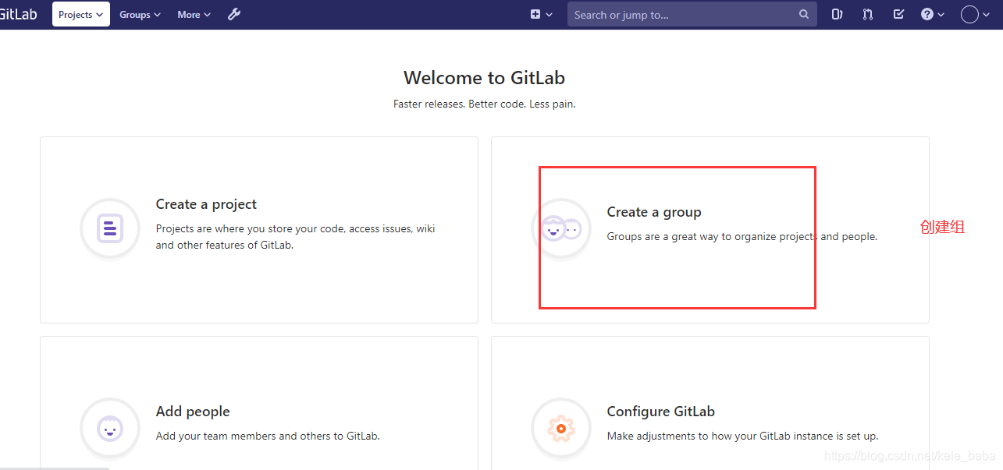Screen dimensions: 1003x470
Task: Click the Welcome to GitLab title
Action: (x=484, y=78)
